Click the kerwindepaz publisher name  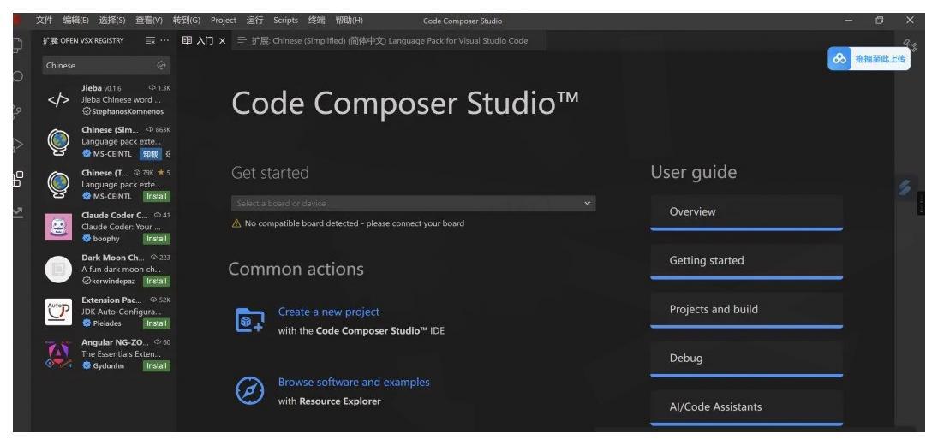[x=116, y=282]
